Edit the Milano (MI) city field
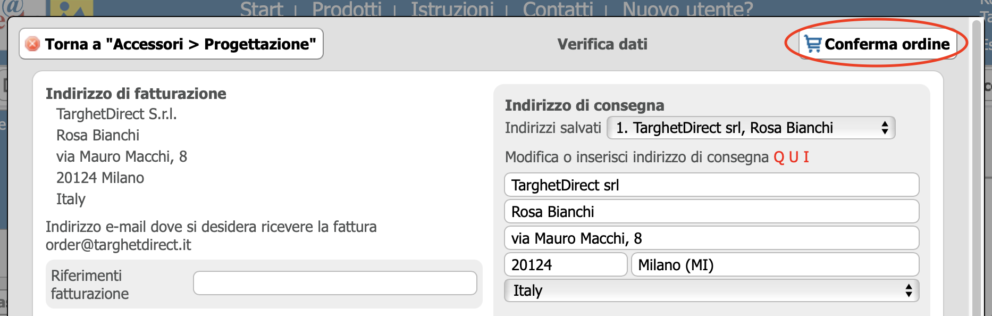Image resolution: width=992 pixels, height=316 pixels. 775,264
